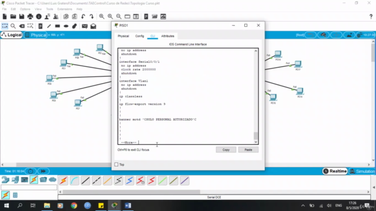Click the Fast Forward Time button
The height and width of the screenshot is (211, 376).
[x=43, y=171]
